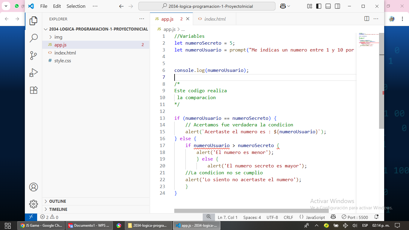Image resolution: width=409 pixels, height=230 pixels.
Task: Click the command center search box
Action: pyautogui.click(x=207, y=6)
